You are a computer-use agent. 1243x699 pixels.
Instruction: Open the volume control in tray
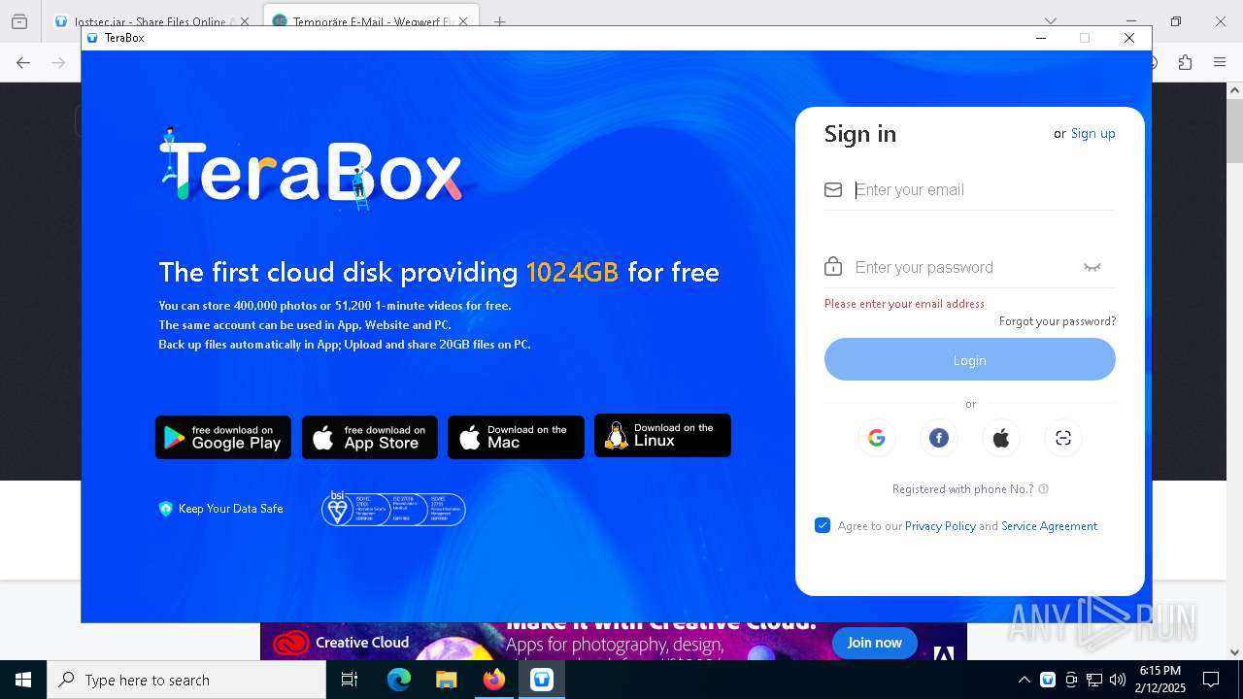coord(1118,680)
